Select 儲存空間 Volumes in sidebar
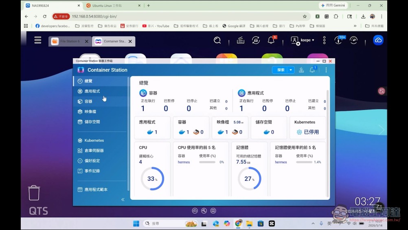 click(x=100, y=121)
